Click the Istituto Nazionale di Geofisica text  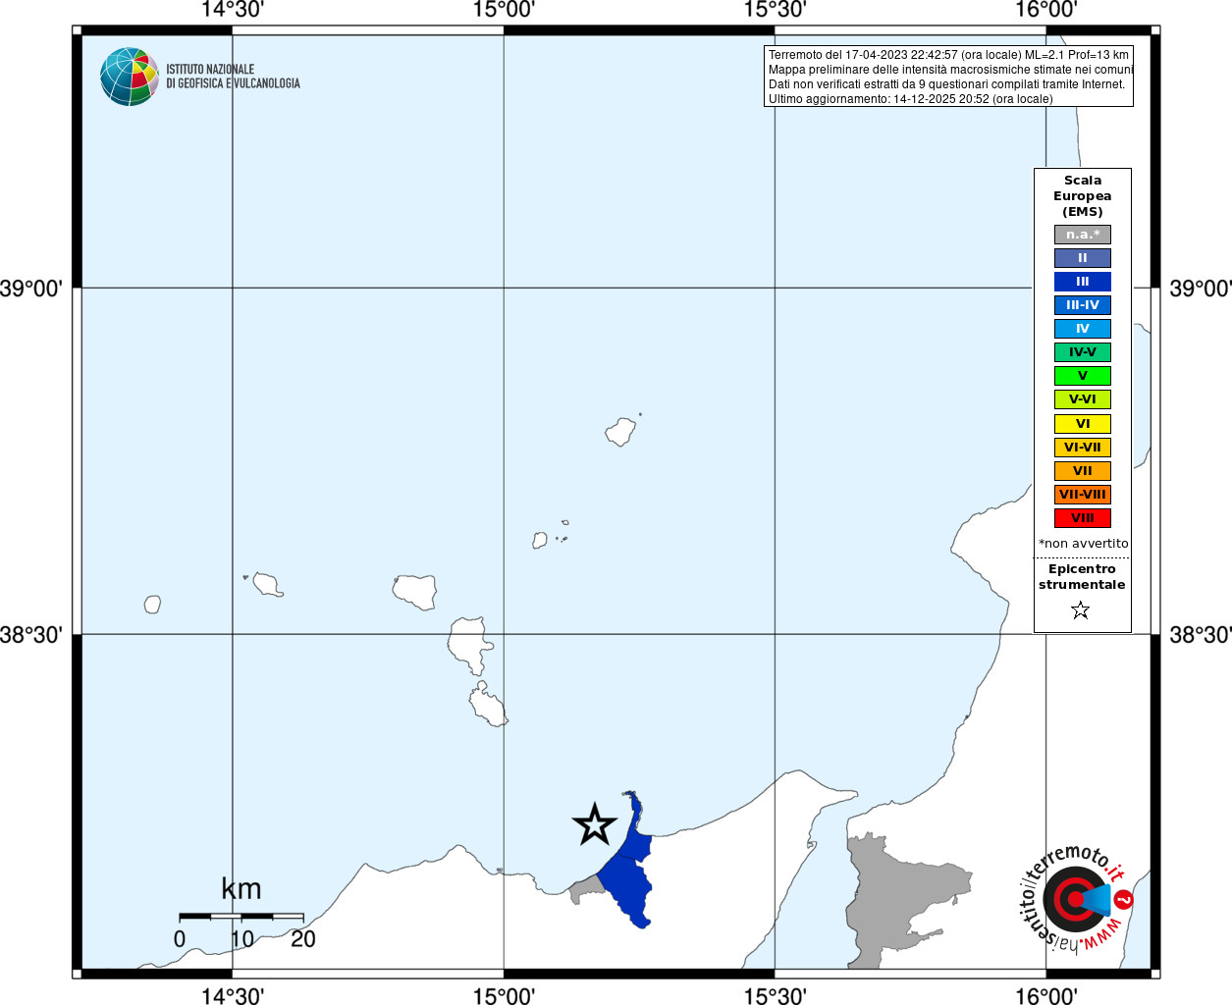coord(233,77)
